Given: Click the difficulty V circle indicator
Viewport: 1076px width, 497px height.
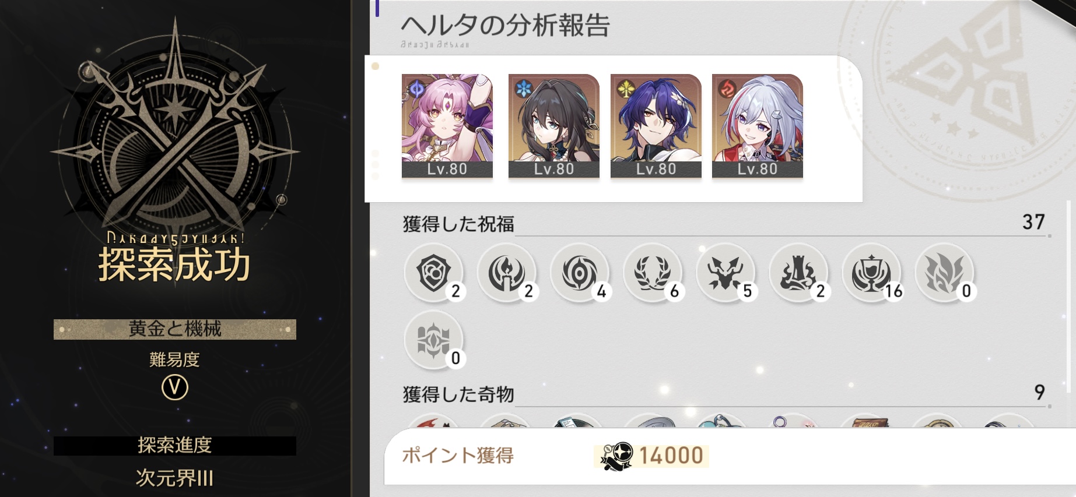Looking at the screenshot, I should (175, 387).
